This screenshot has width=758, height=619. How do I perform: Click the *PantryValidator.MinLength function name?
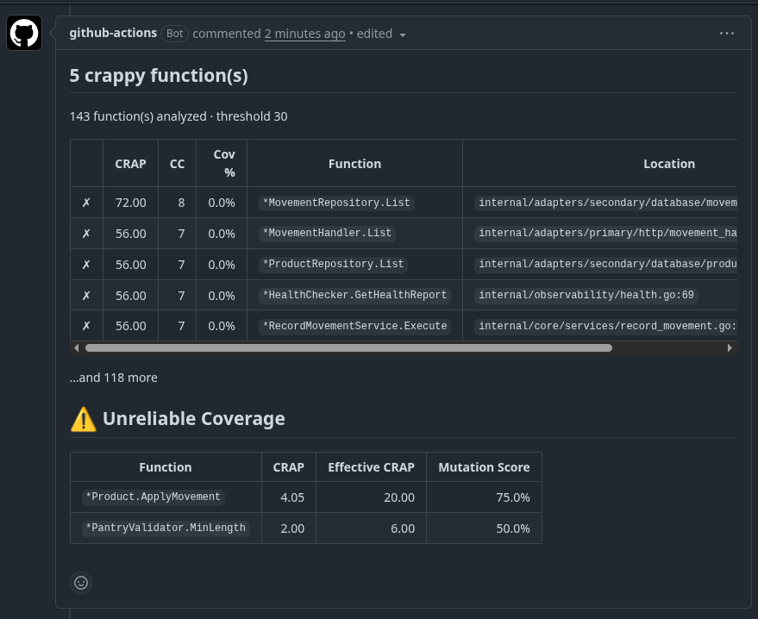click(166, 528)
